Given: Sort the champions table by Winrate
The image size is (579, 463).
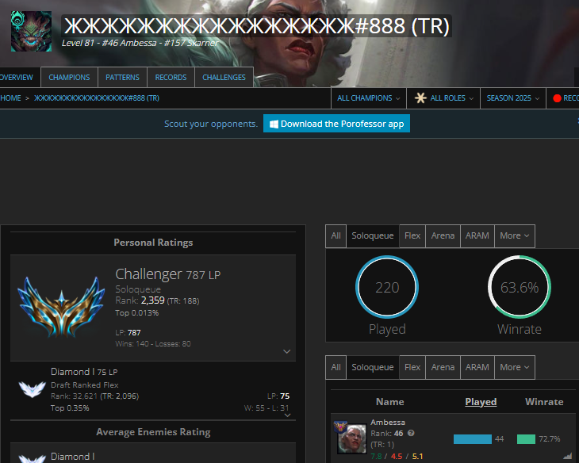Looking at the screenshot, I should [x=544, y=402].
